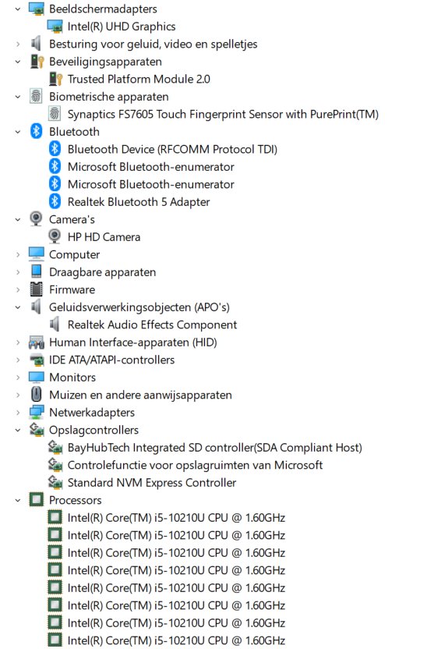Expand Besturing voor geluid, video en spelletjes
The image size is (434, 649).
(18, 44)
